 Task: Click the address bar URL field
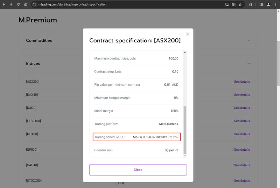pos(72,5)
